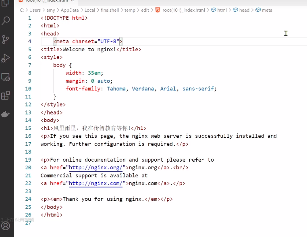The image size is (307, 237).
Task: Click the closing '</body>' tag on line 25
Action: click(52, 207)
